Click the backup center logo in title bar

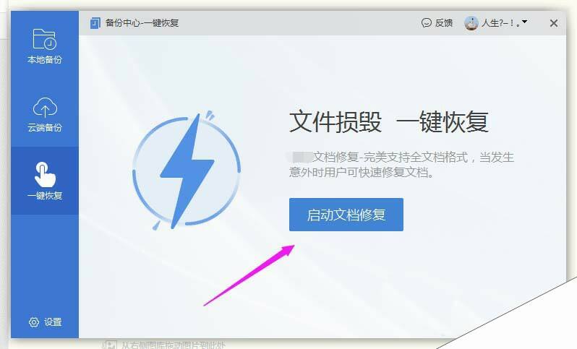[x=95, y=23]
